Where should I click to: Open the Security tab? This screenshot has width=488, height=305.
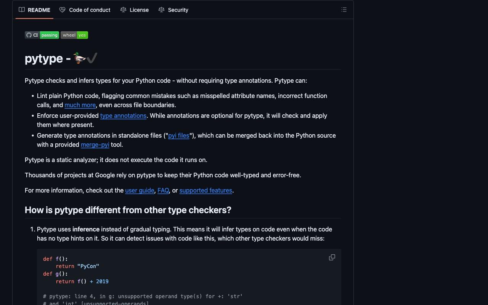(173, 10)
